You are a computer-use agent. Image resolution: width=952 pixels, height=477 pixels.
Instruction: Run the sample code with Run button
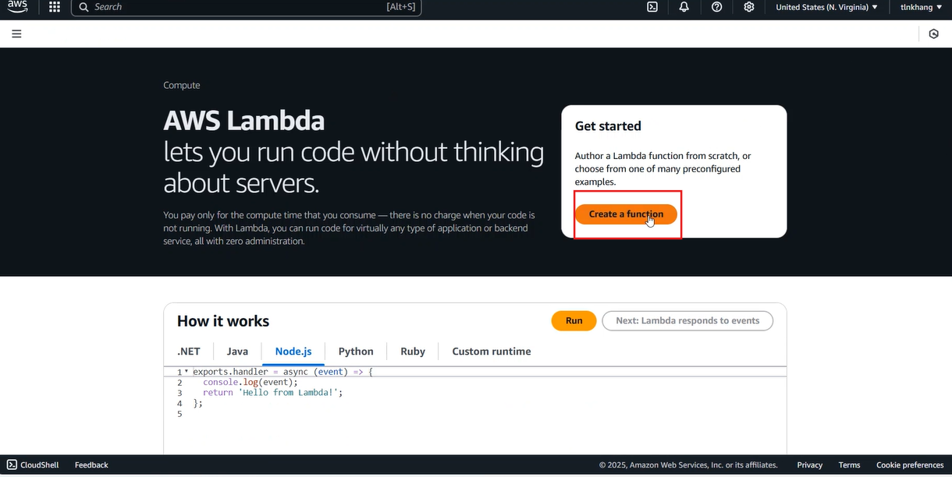574,321
